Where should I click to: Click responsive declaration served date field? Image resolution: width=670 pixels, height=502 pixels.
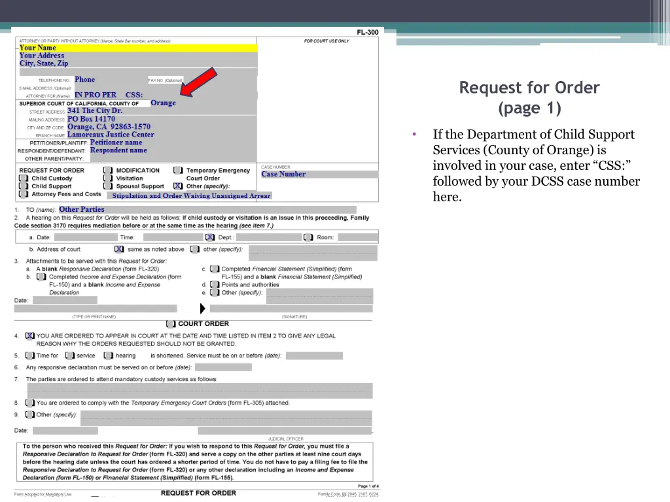(x=223, y=367)
